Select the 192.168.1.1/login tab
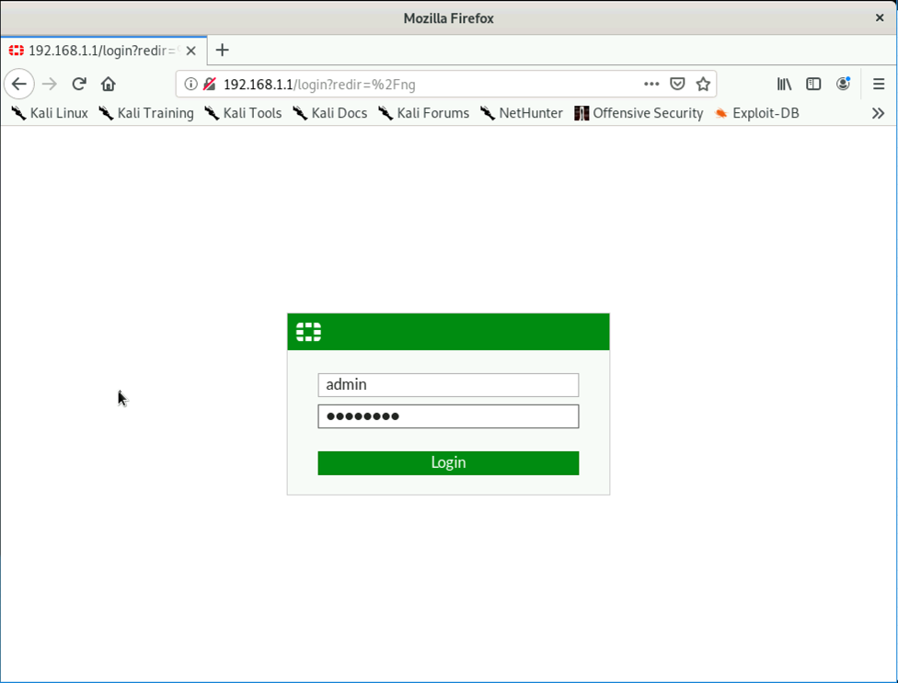898x683 pixels. coord(104,51)
